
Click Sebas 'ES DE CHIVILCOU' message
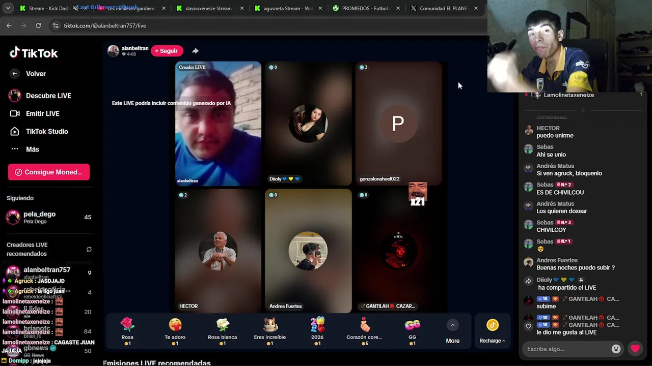pos(560,192)
